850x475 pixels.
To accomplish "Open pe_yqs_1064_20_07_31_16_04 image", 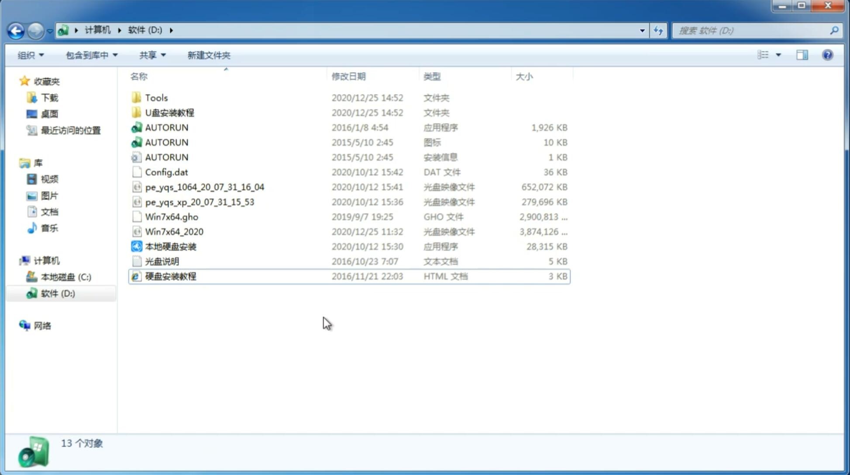I will [x=204, y=187].
